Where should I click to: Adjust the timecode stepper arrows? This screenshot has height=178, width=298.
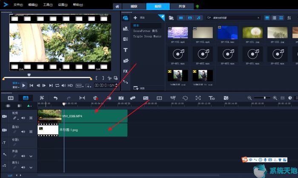point(117,85)
